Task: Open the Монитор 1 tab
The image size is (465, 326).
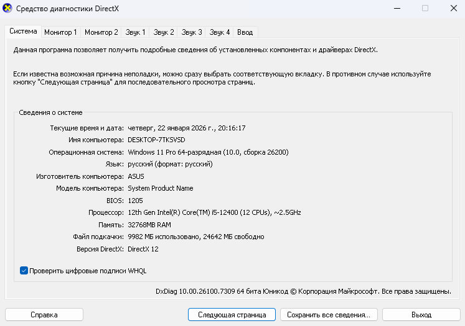Action: click(60, 32)
